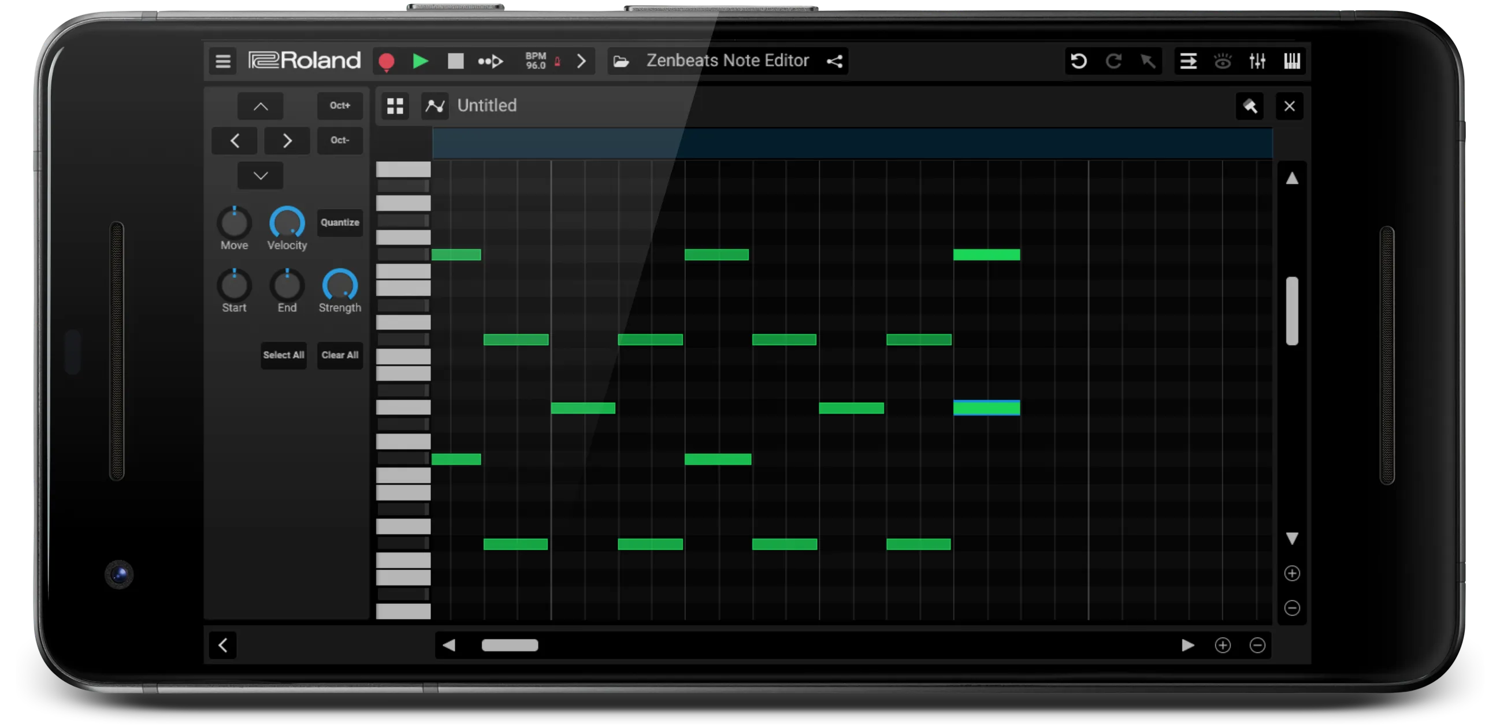This screenshot has width=1500, height=727.
Task: Toggle the eye visibility icon
Action: click(1222, 61)
